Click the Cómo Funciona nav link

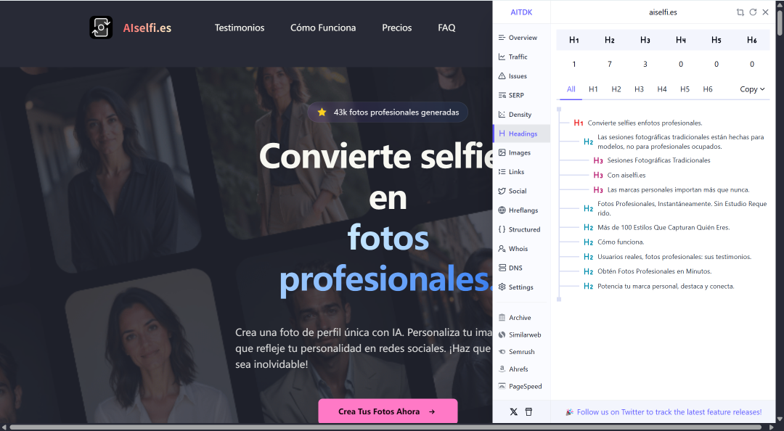click(323, 28)
